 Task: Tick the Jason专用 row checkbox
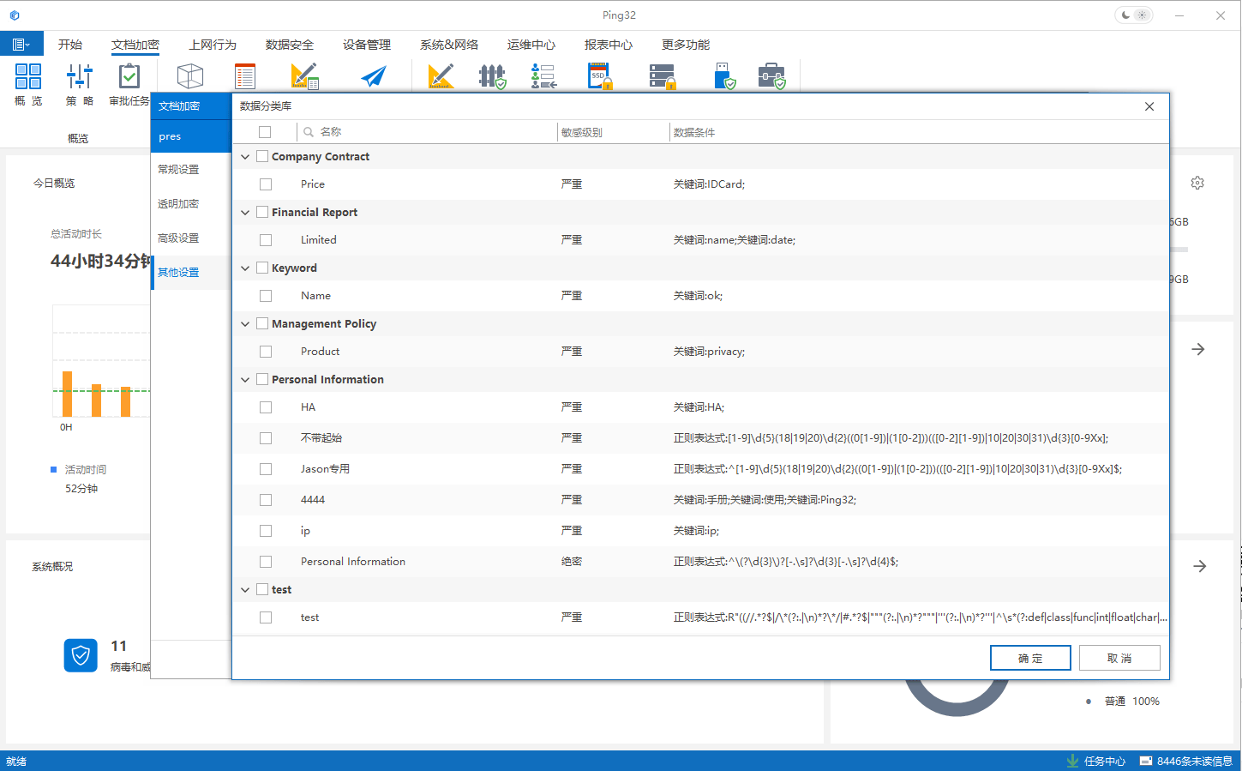(266, 469)
